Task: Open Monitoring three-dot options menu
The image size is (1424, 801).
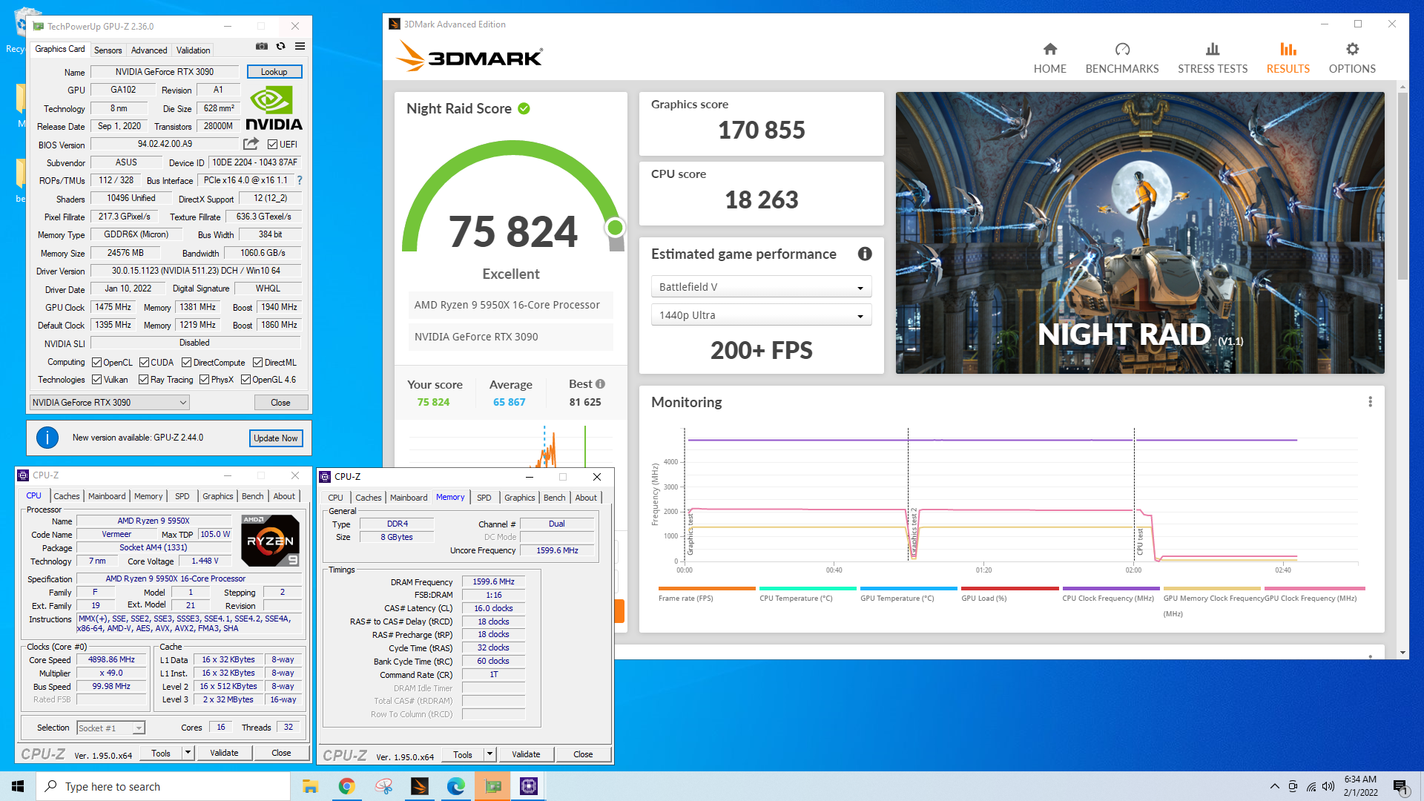Action: [1370, 402]
